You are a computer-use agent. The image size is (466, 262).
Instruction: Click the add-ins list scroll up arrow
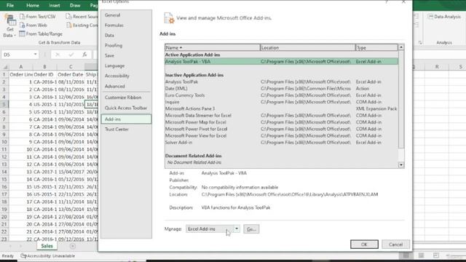pyautogui.click(x=401, y=47)
